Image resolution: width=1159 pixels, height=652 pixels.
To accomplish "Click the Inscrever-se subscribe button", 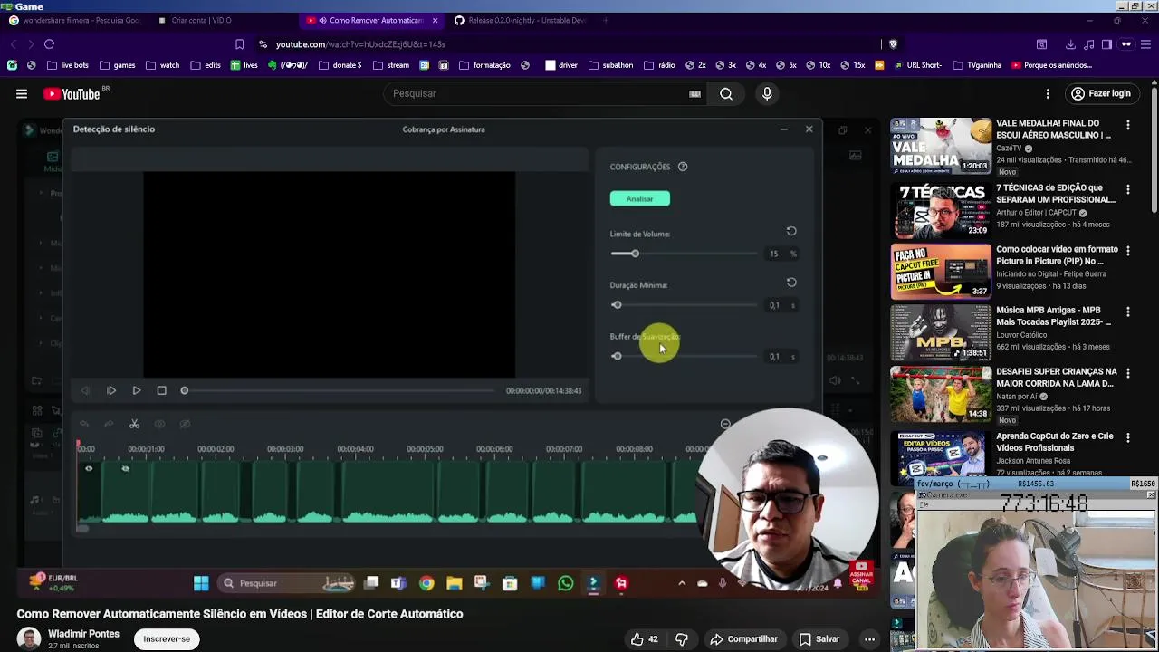I will pos(167,639).
